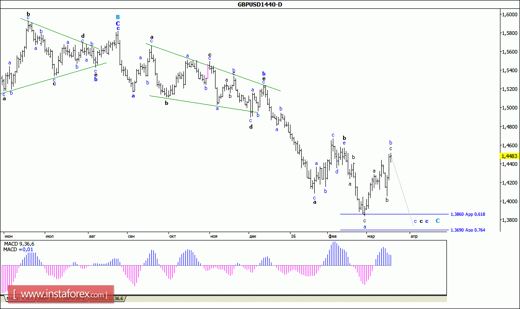This screenshot has width=520, height=309.
Task: Click the pink candle bar near ноя
Action: [x=208, y=71]
